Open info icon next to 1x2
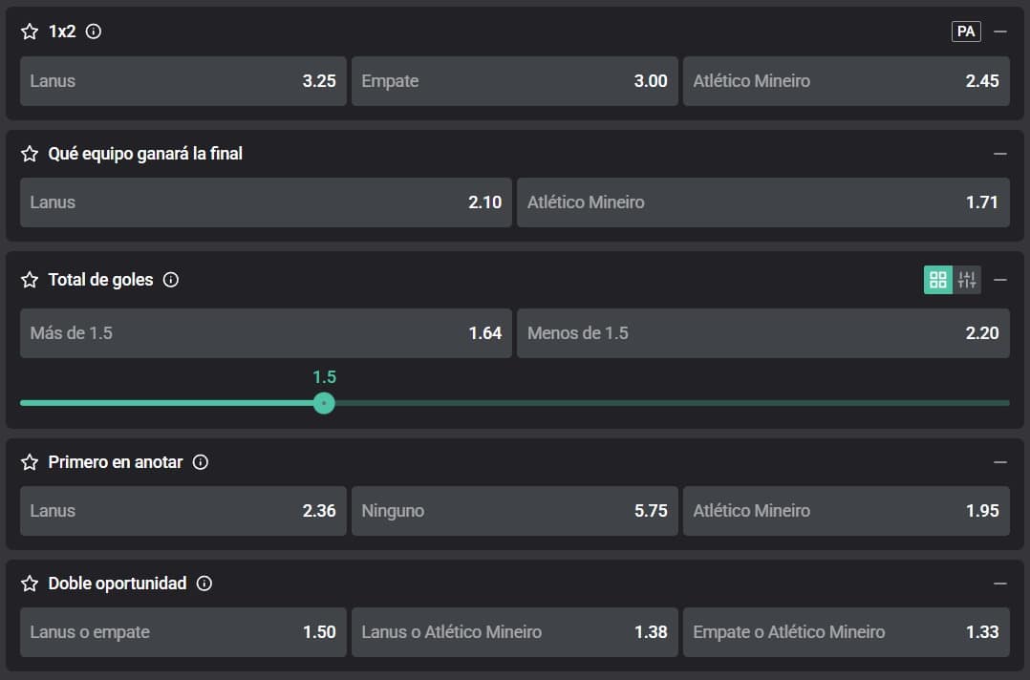Image resolution: width=1030 pixels, height=680 pixels. coord(94,32)
